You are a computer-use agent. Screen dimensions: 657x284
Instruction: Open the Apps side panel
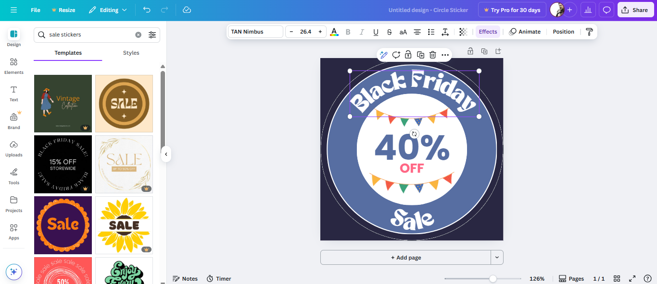tap(14, 232)
